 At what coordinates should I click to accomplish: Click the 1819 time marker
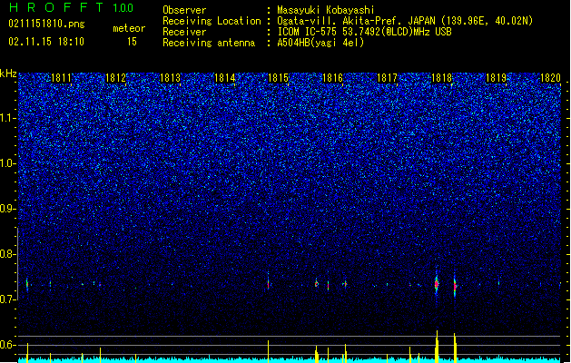click(496, 78)
